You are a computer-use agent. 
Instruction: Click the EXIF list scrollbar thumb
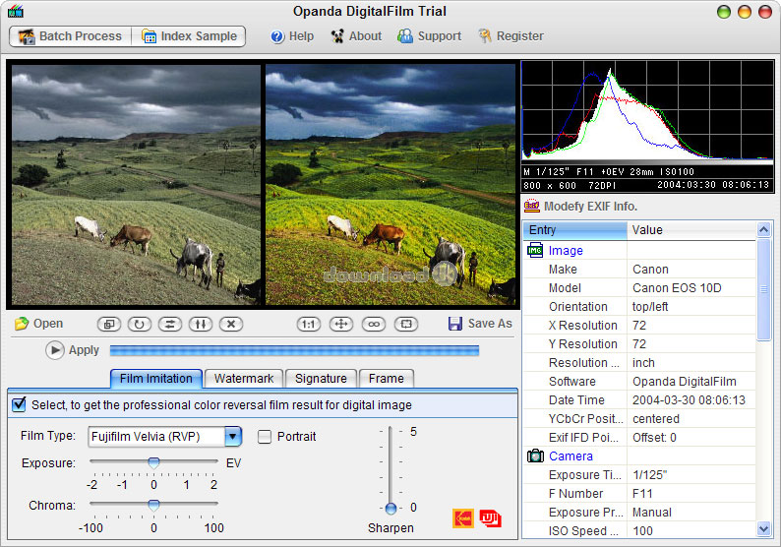tap(763, 289)
